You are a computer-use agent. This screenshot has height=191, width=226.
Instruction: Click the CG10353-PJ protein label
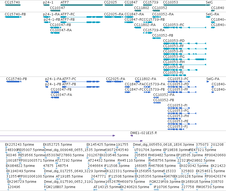[178, 127]
